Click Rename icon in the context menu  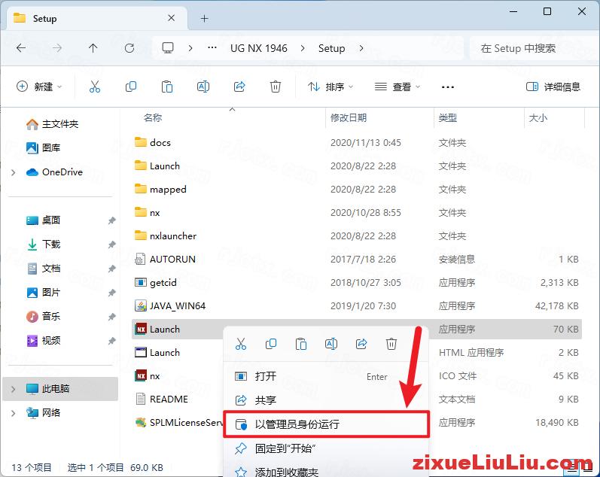331,344
